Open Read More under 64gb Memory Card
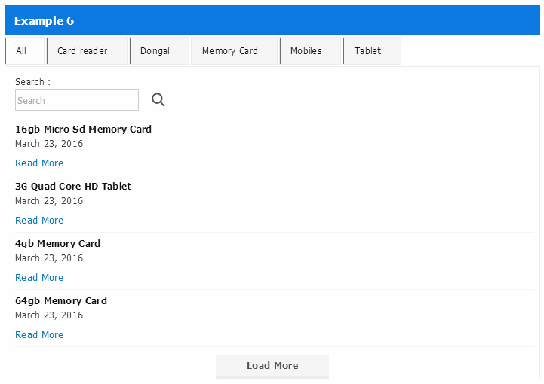This screenshot has height=384, width=544. 39,335
